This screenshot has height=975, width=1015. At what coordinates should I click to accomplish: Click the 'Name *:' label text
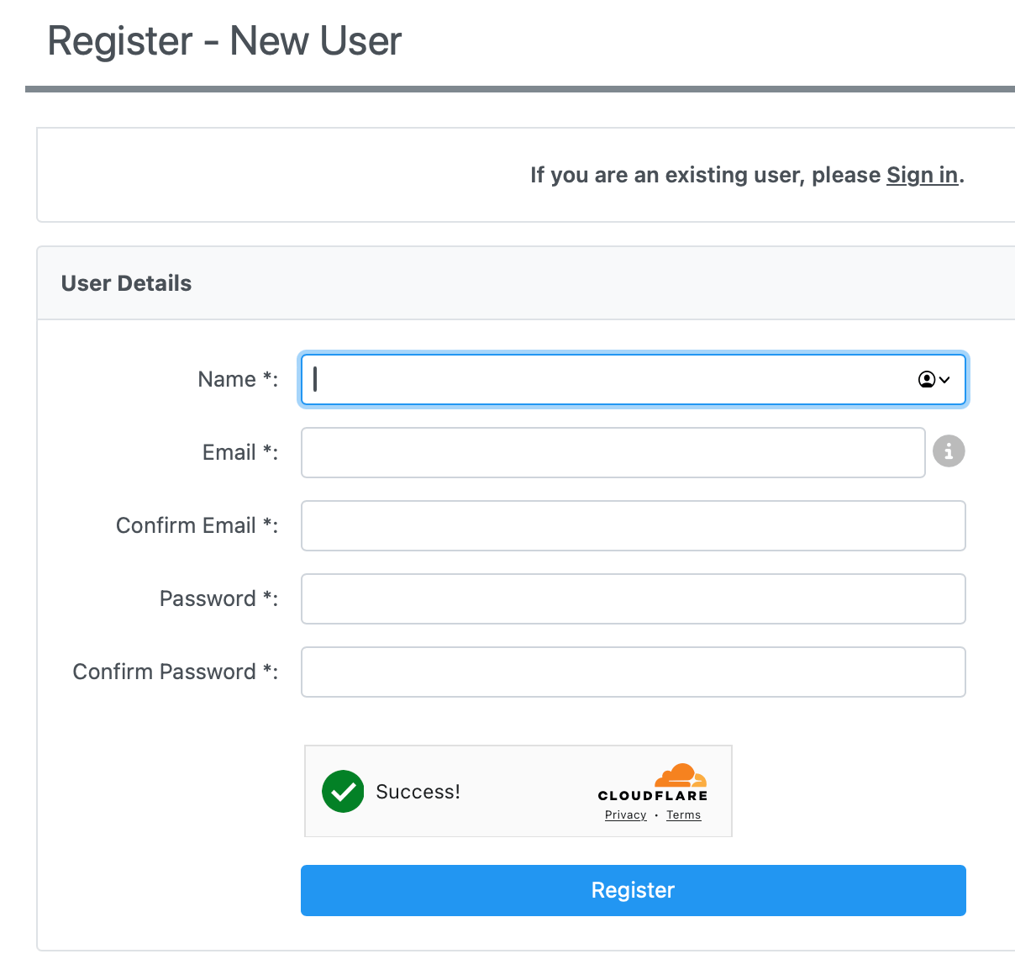tap(238, 379)
